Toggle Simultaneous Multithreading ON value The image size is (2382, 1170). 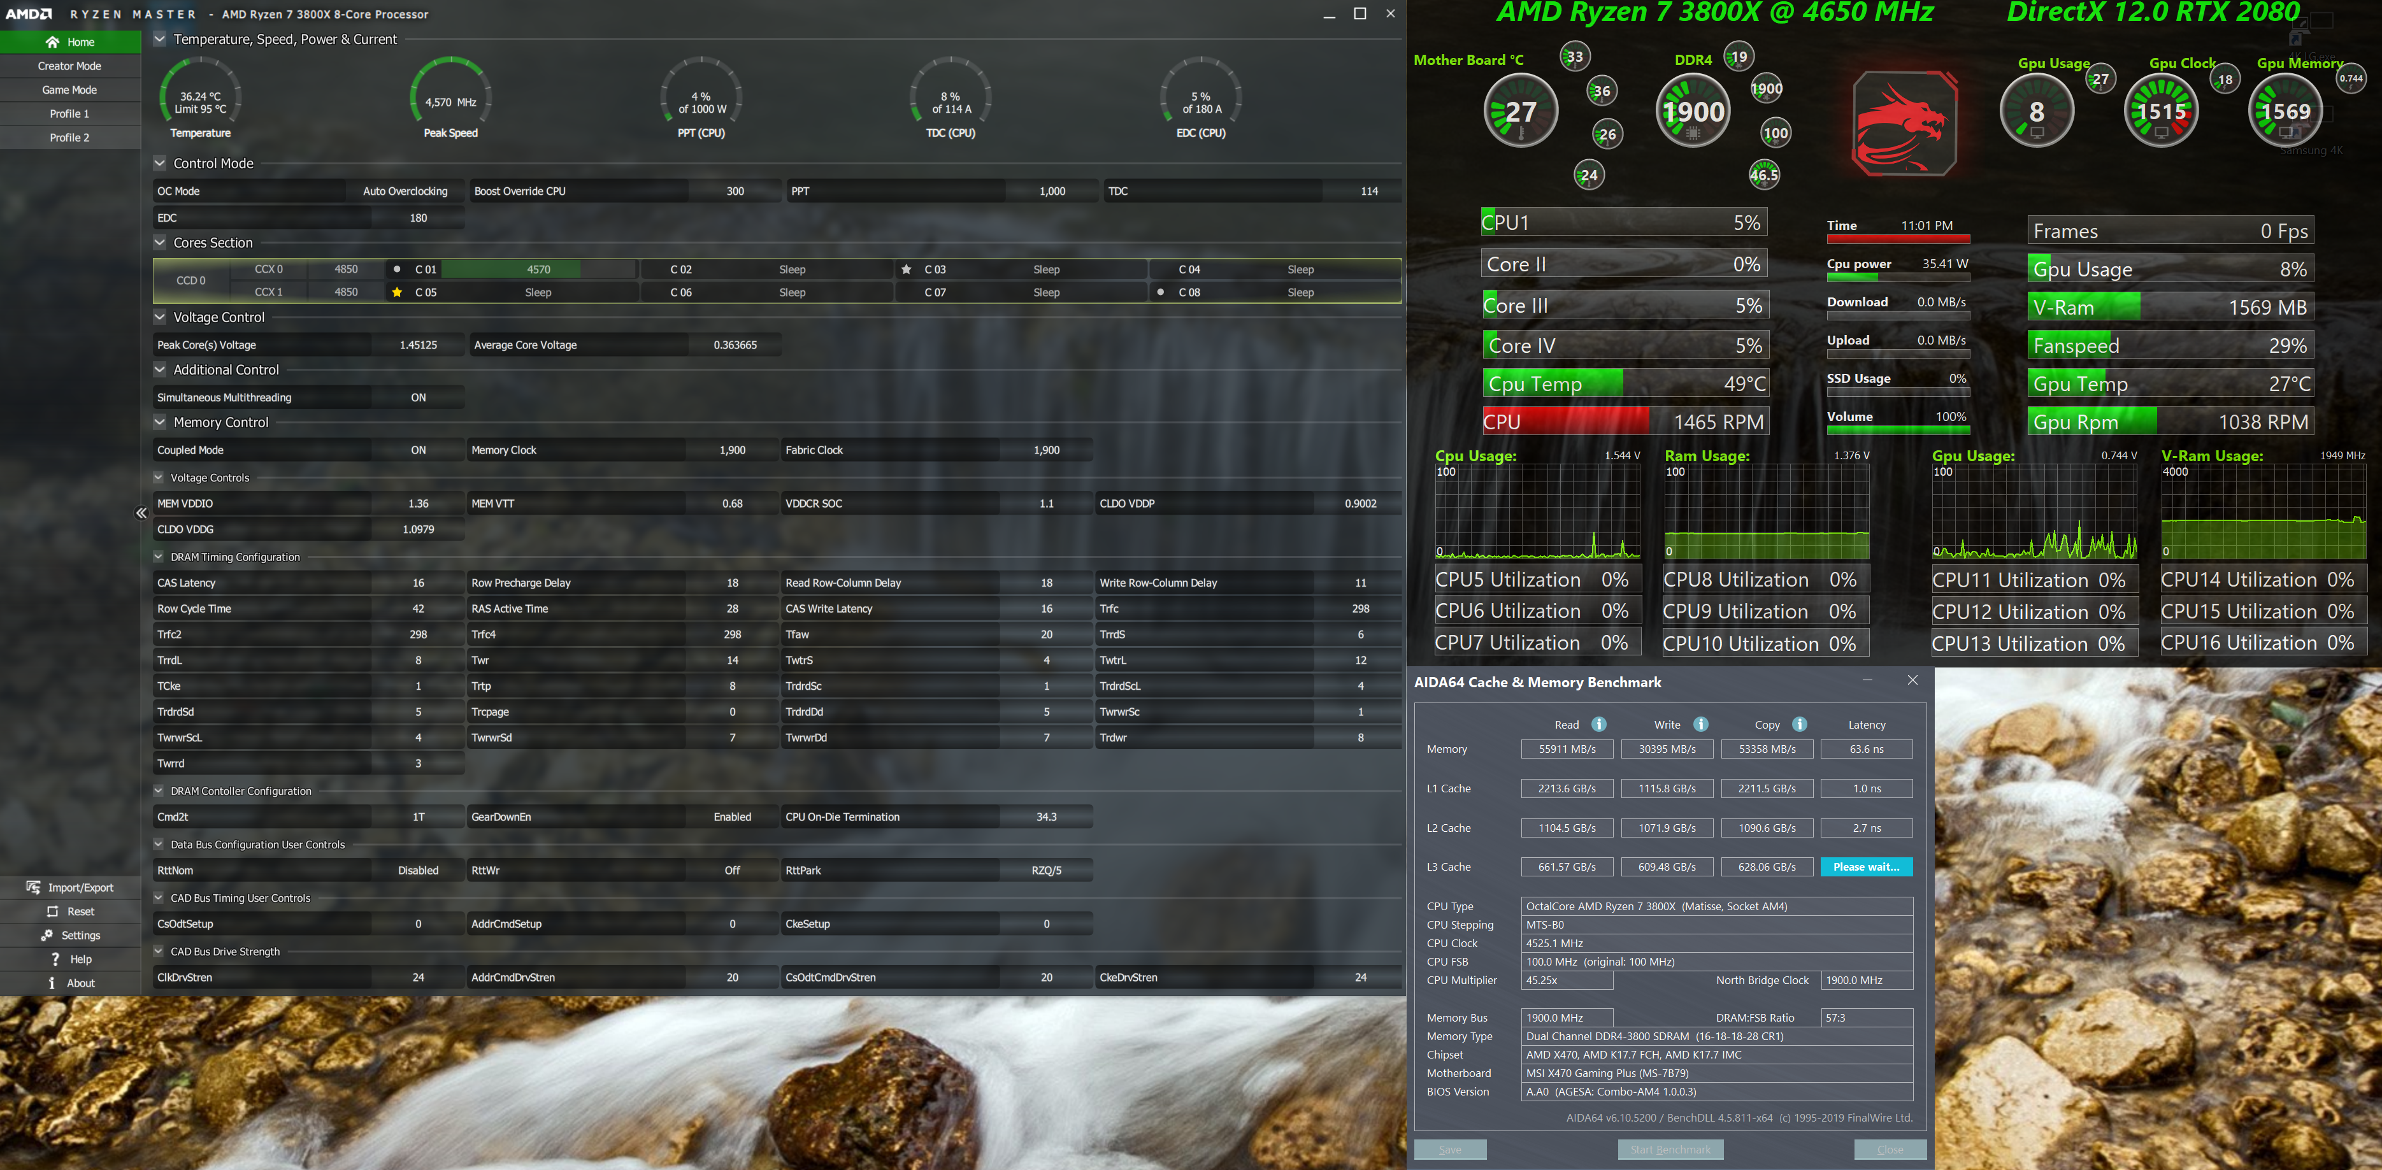[x=418, y=397]
